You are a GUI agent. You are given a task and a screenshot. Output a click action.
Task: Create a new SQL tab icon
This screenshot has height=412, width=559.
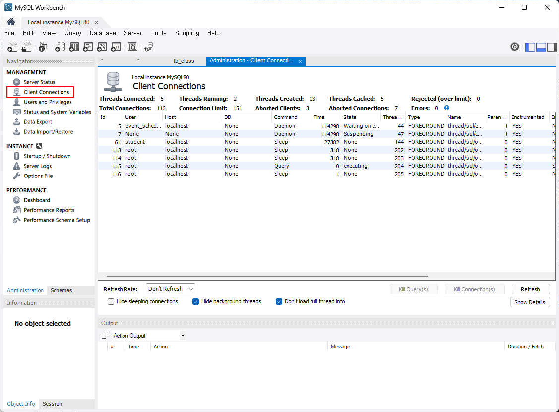click(x=12, y=47)
